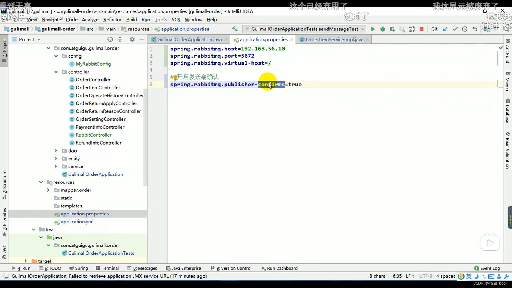The width and height of the screenshot is (512, 288).
Task: Click line 1 rabbitmq host value
Action: (263, 49)
